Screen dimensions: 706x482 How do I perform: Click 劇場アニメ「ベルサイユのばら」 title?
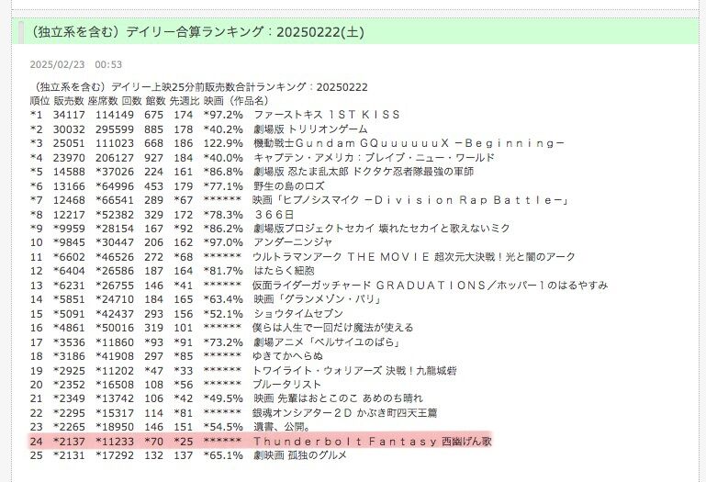coord(327,342)
